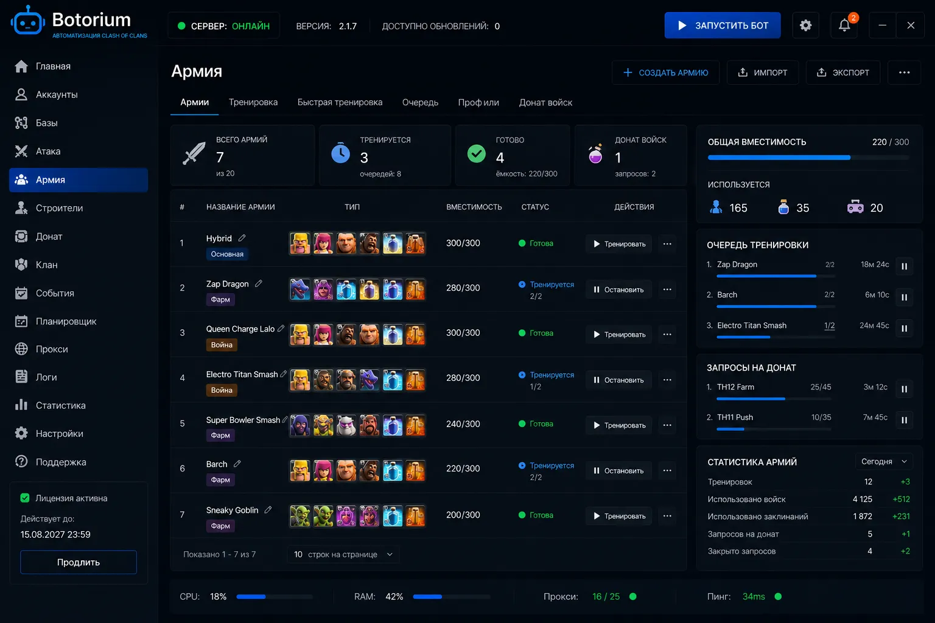Click СОЗДАТЬ АРМИЮ button
The image size is (935, 623).
(x=665, y=72)
